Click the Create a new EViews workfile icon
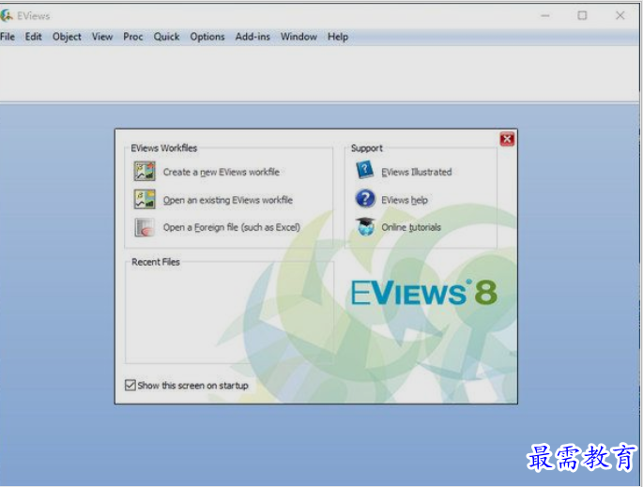The height and width of the screenshot is (487, 643). tap(145, 172)
